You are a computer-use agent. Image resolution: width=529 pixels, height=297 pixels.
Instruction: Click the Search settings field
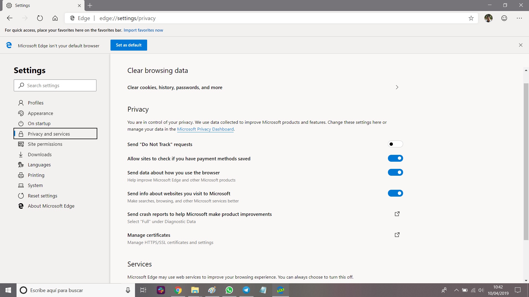55,86
